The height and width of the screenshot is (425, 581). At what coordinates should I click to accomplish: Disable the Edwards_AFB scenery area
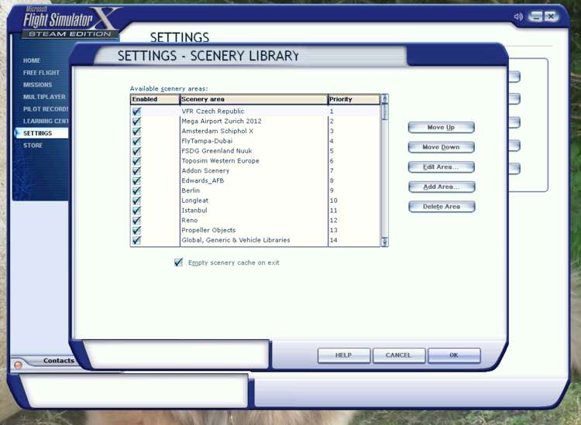[x=136, y=180]
